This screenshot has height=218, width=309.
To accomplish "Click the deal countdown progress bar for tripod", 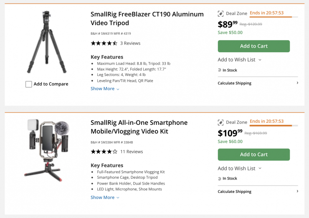I will click(x=274, y=17).
